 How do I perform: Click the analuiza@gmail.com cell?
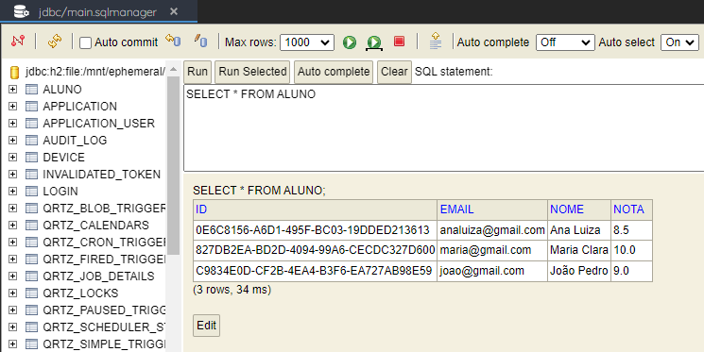[x=492, y=230]
